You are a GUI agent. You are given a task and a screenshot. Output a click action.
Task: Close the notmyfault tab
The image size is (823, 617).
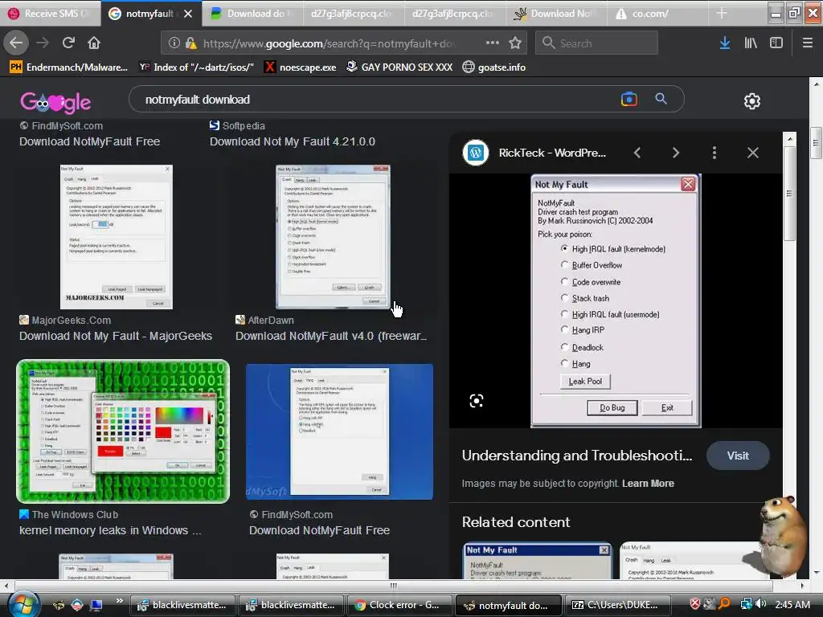[x=188, y=14]
